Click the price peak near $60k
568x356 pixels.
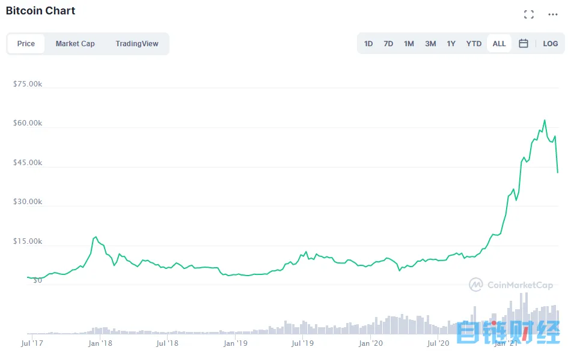point(545,120)
